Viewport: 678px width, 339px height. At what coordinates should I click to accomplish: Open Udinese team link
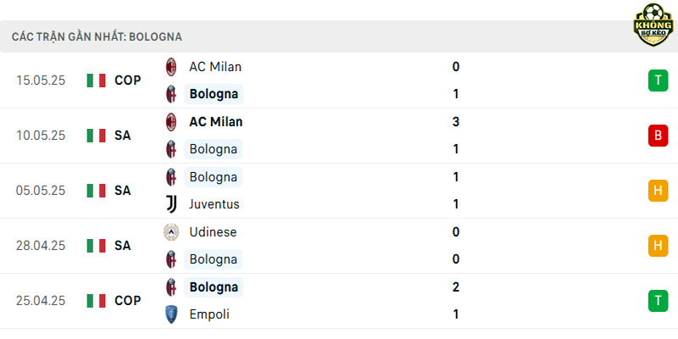click(x=214, y=232)
